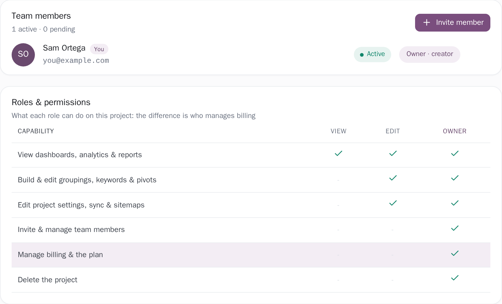
Task: Click the Owner checkmark for Delete the project
Action: [x=455, y=278]
